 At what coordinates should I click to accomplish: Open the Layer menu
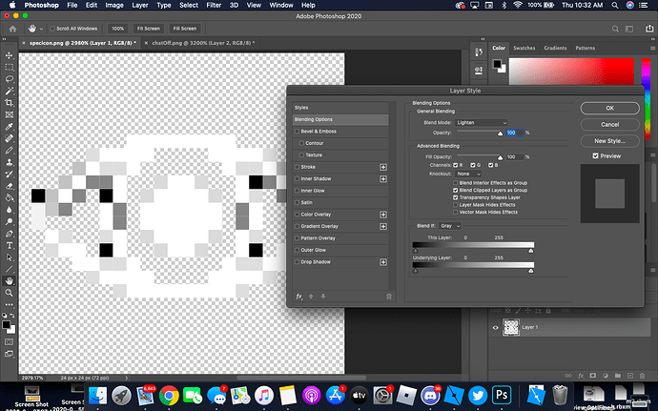140,5
